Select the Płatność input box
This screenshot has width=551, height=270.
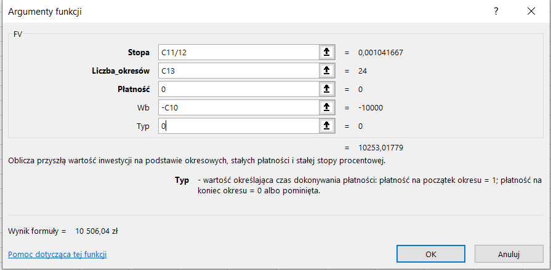(238, 90)
